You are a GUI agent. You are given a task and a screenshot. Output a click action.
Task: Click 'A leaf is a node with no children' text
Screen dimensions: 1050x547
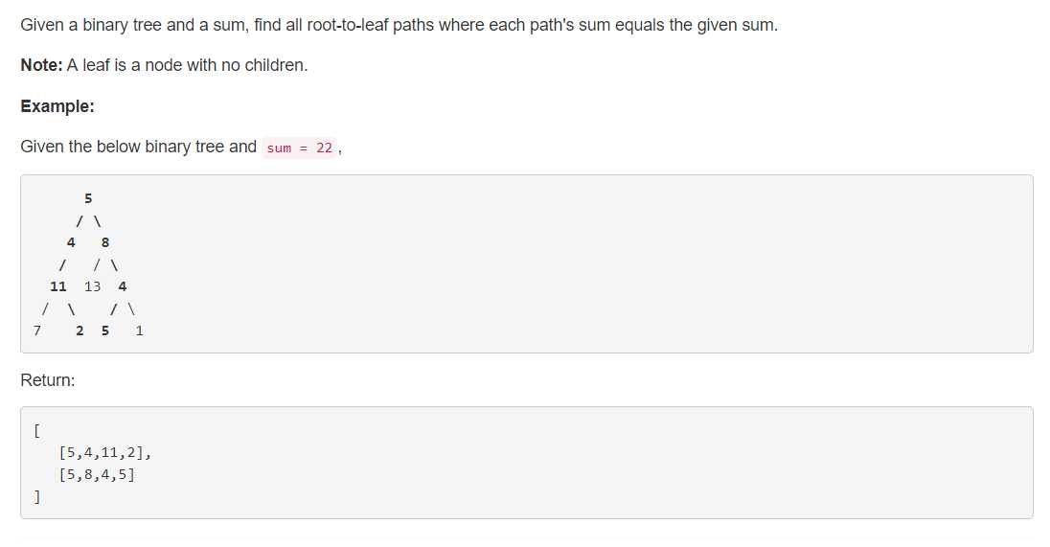click(x=187, y=65)
